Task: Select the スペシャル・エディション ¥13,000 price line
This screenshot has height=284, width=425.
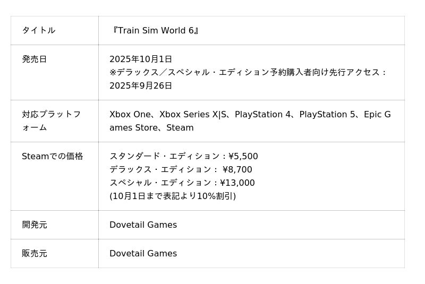Action: tap(182, 183)
